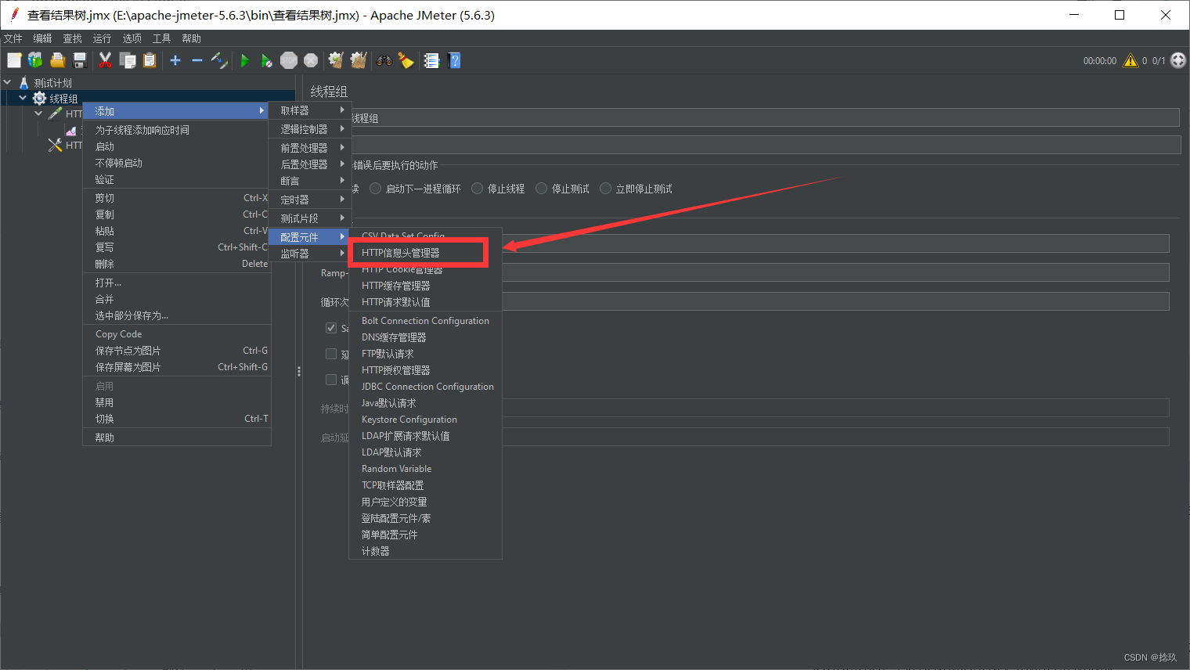
Task: Choose 保存节点为图片 in context menu
Action: 177,351
